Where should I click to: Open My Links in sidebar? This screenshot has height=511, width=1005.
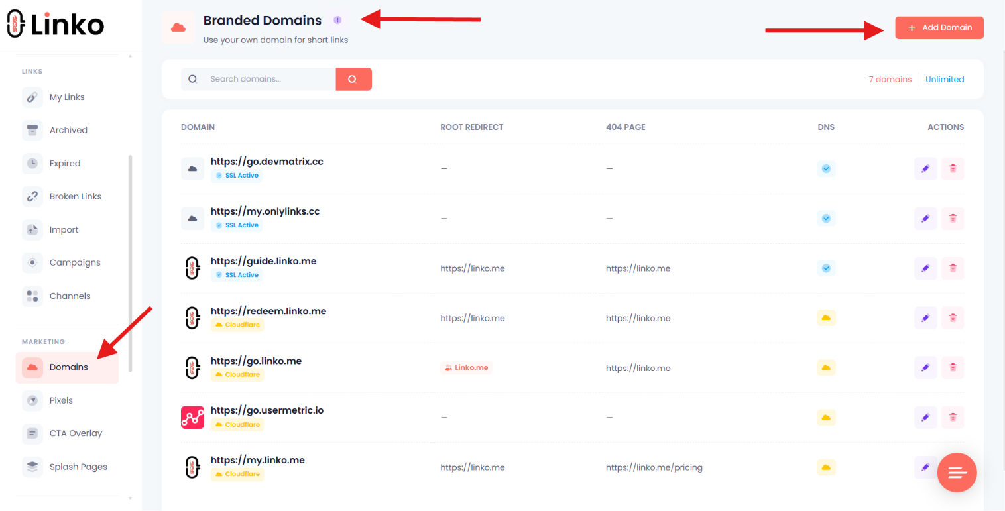pos(67,97)
